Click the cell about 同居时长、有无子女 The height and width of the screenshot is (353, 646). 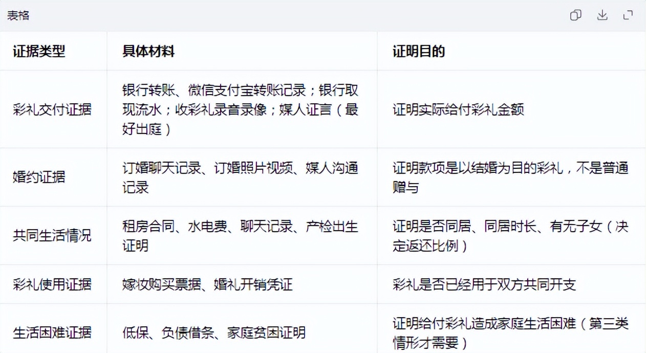pyautogui.click(x=510, y=236)
